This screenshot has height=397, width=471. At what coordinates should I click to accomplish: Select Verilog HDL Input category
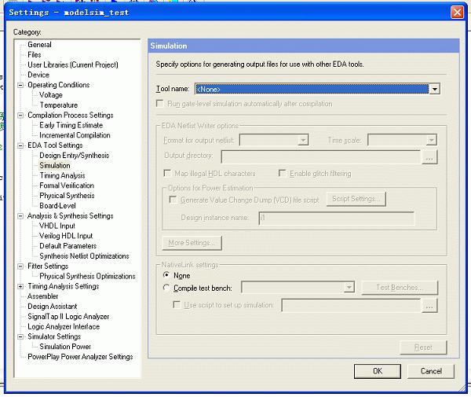(x=66, y=236)
